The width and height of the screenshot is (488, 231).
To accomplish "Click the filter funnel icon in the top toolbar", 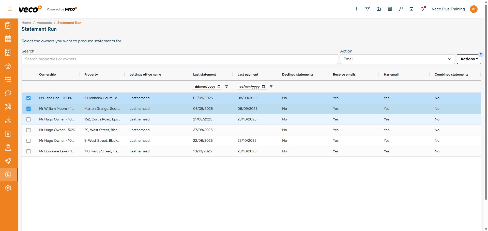I will (x=368, y=9).
